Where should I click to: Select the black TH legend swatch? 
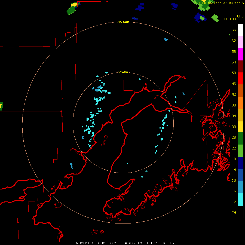240,212
